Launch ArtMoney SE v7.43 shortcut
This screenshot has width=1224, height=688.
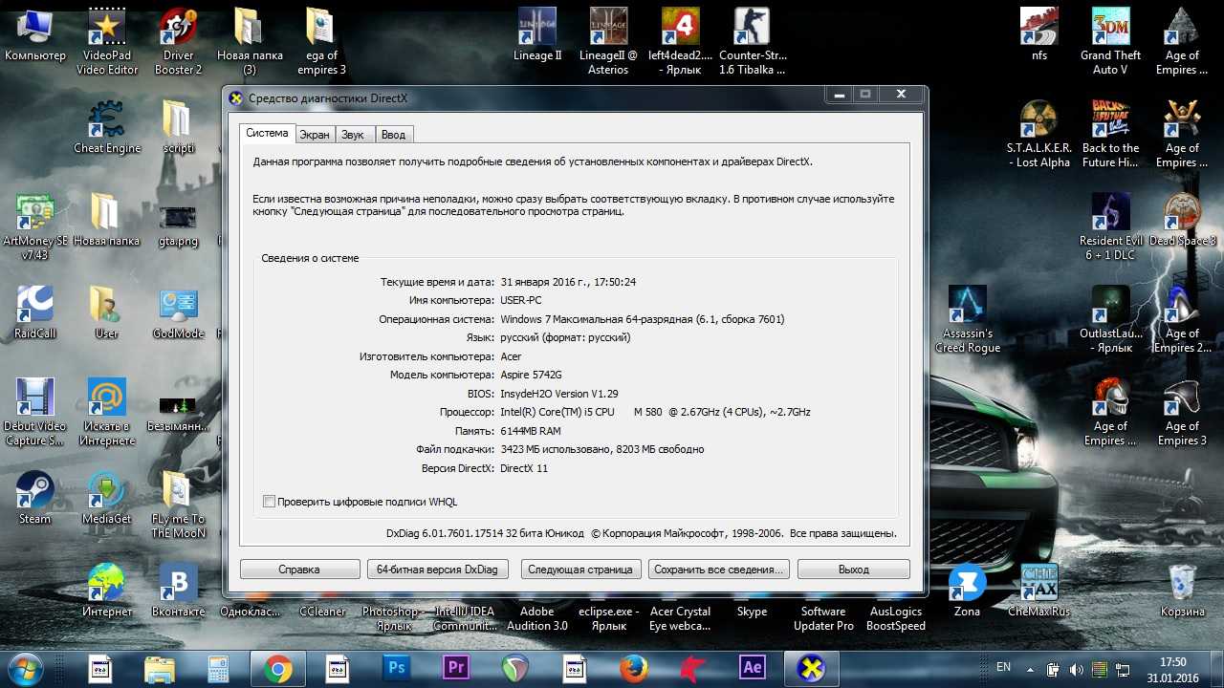[35, 226]
